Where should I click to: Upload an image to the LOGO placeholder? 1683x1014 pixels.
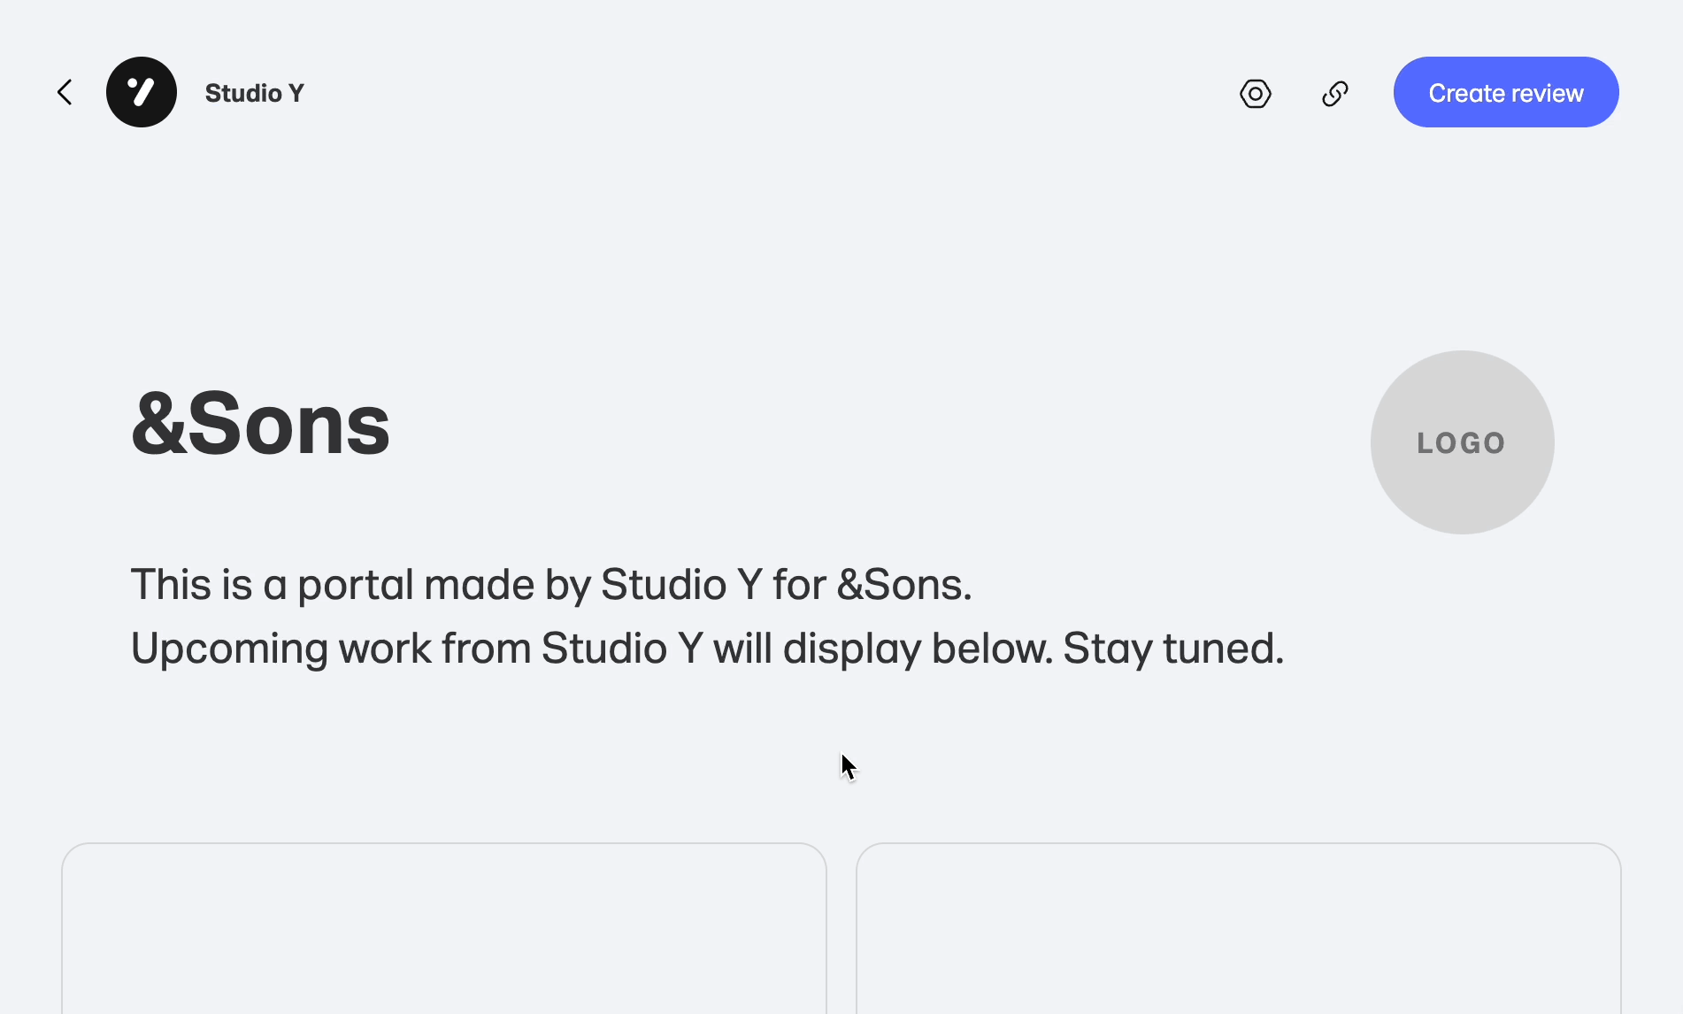[x=1462, y=442]
